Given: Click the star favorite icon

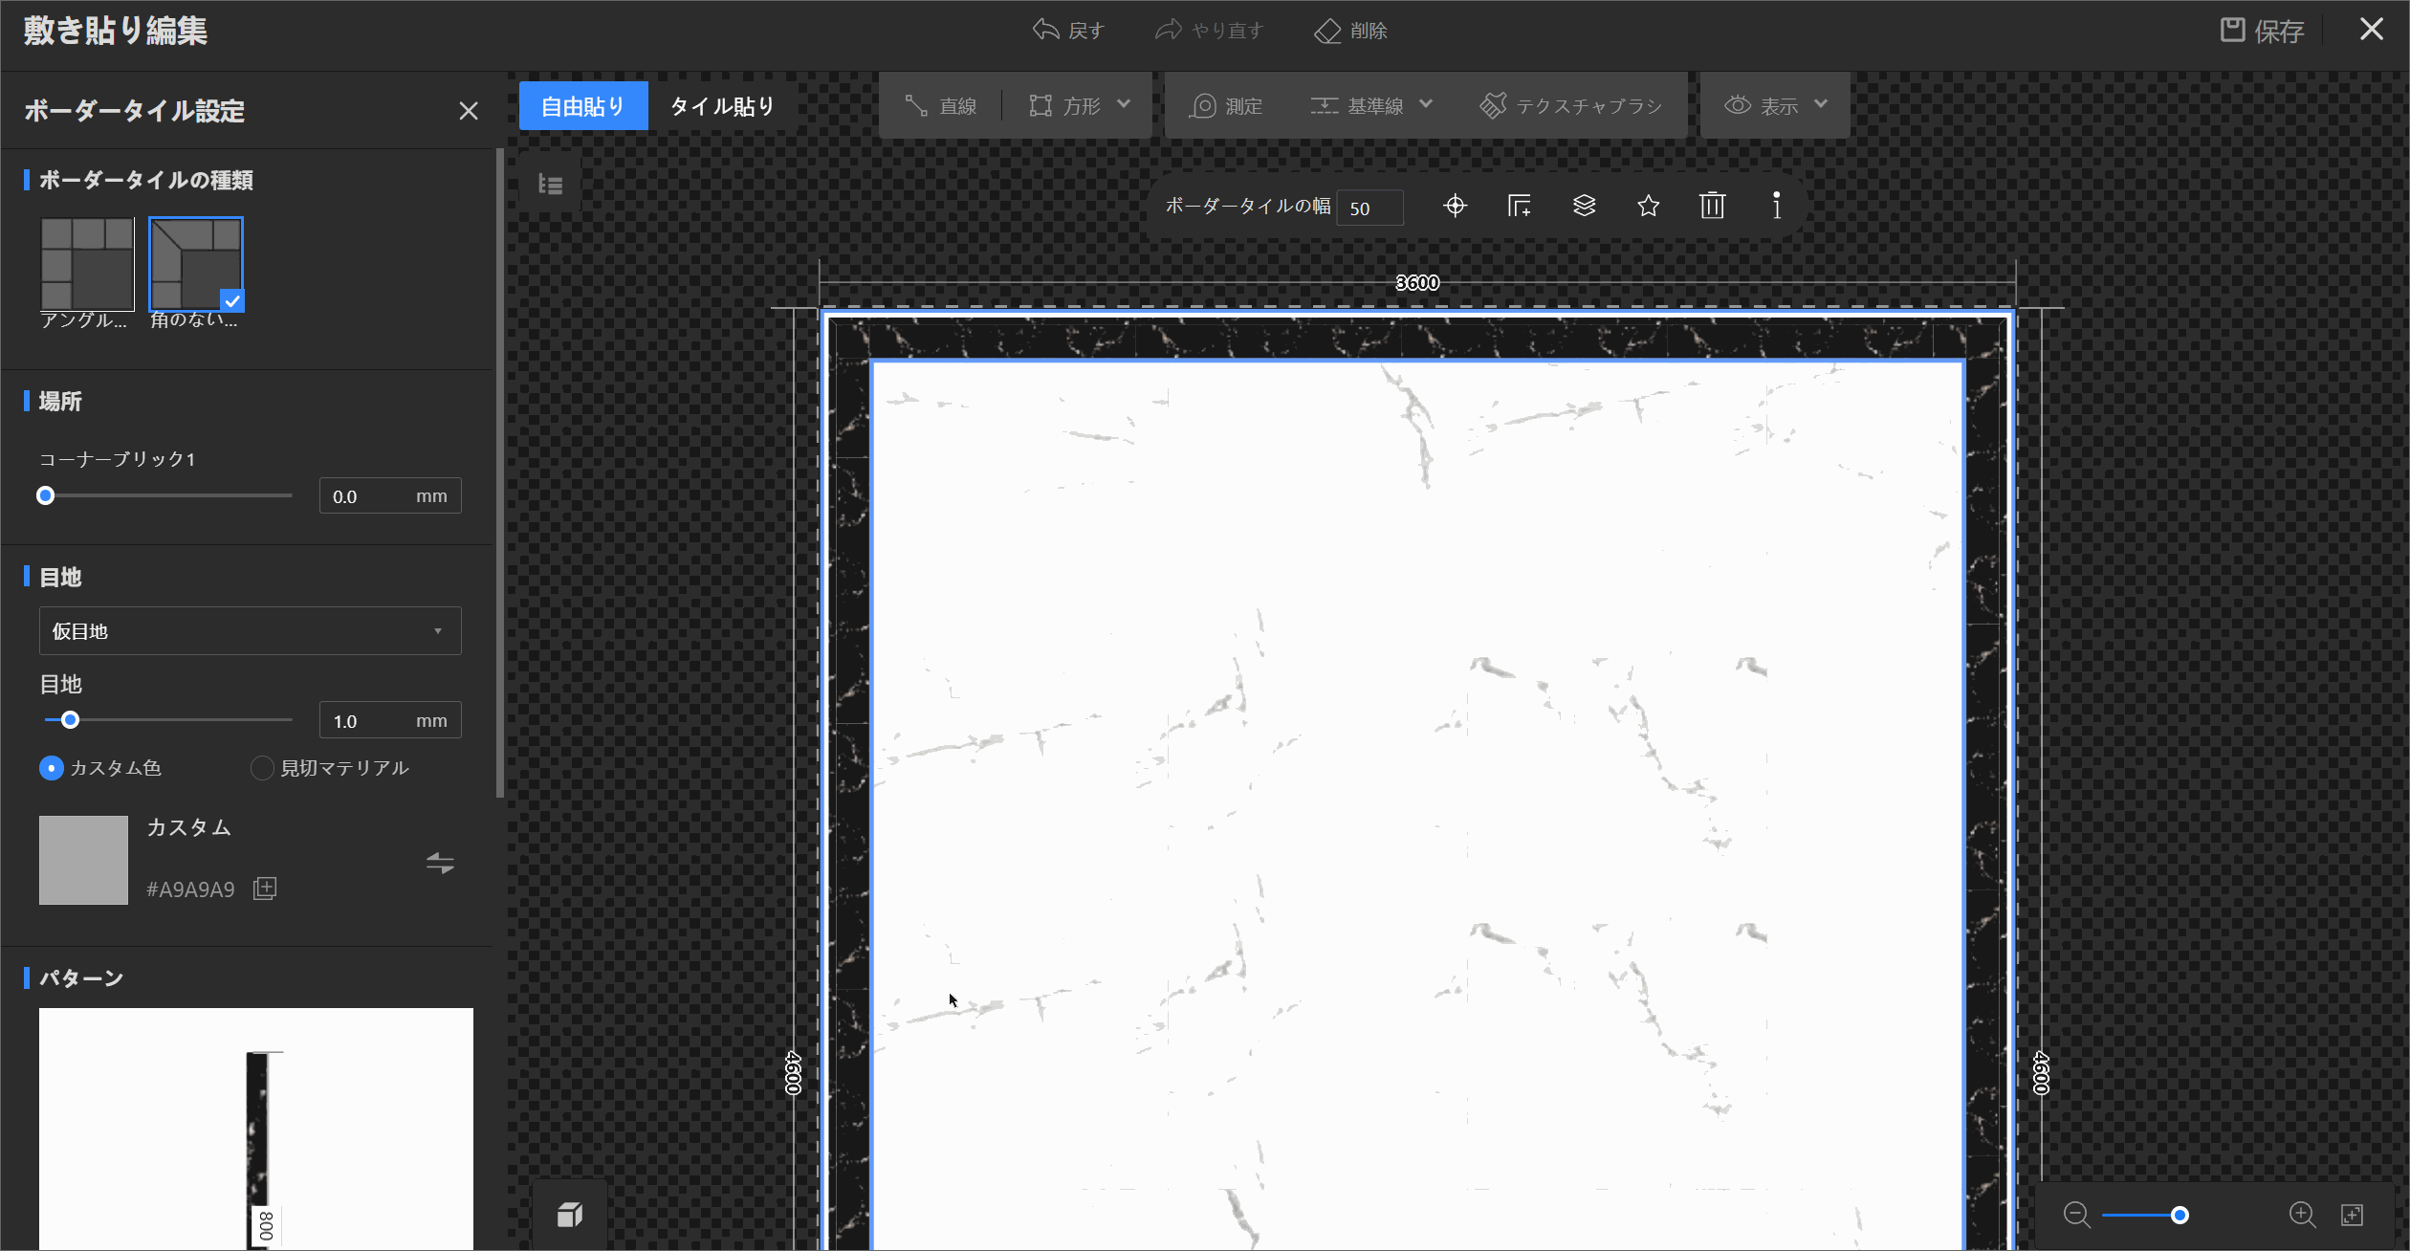Looking at the screenshot, I should (1649, 206).
